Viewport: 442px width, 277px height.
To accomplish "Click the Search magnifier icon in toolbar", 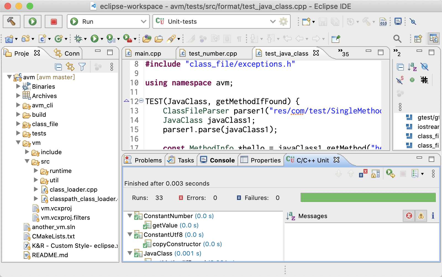I will coord(397,39).
